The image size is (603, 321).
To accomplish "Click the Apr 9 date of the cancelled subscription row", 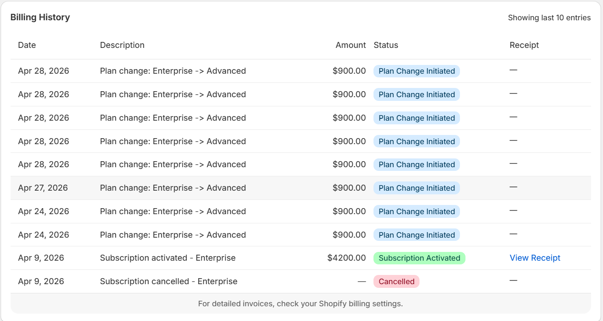I will (x=41, y=281).
